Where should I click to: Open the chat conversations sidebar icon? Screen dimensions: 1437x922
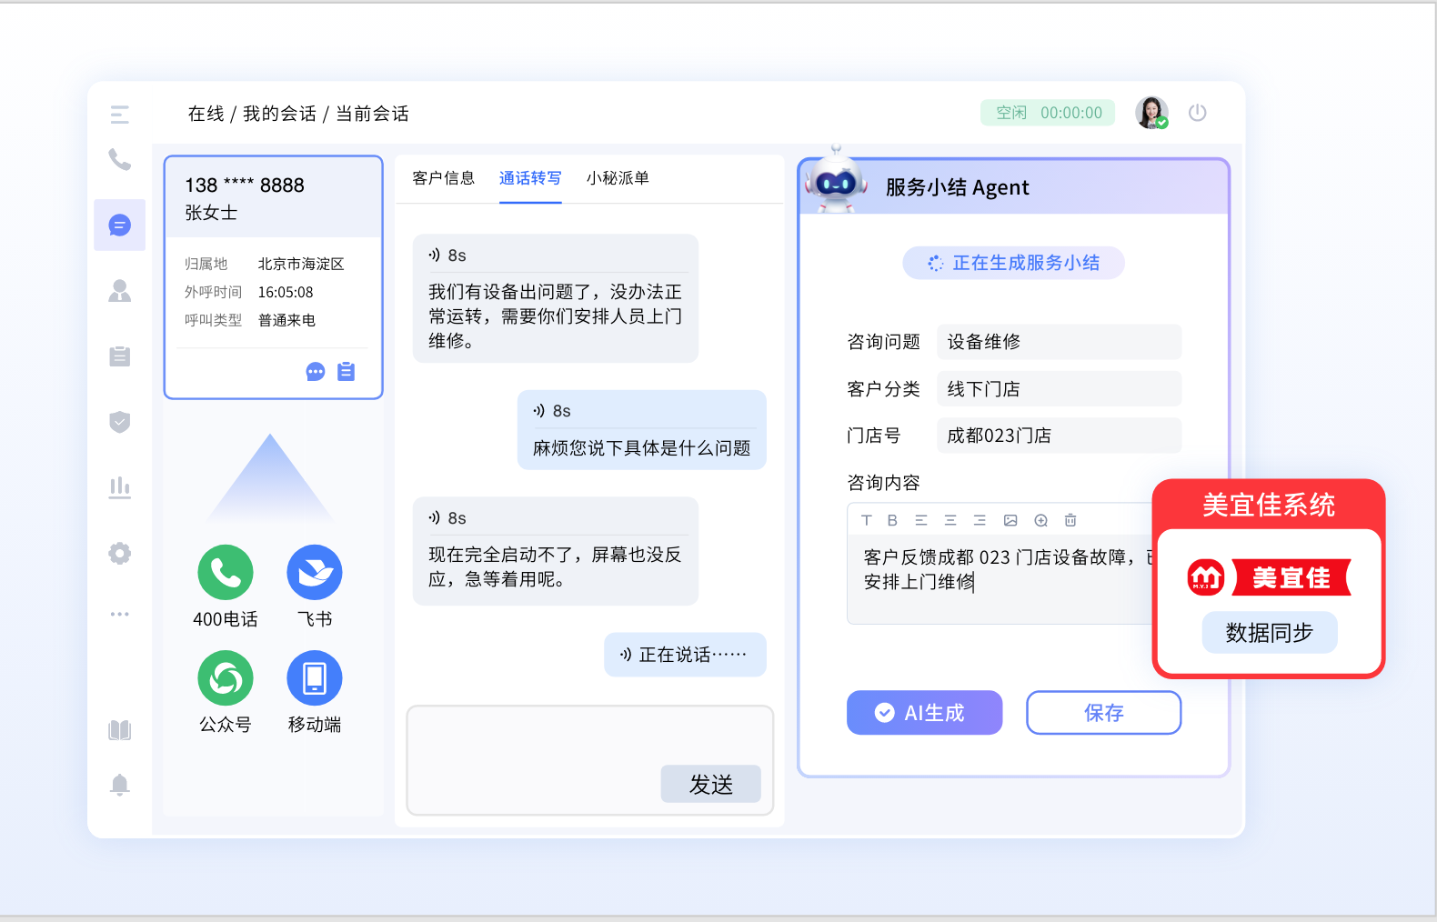click(x=119, y=225)
